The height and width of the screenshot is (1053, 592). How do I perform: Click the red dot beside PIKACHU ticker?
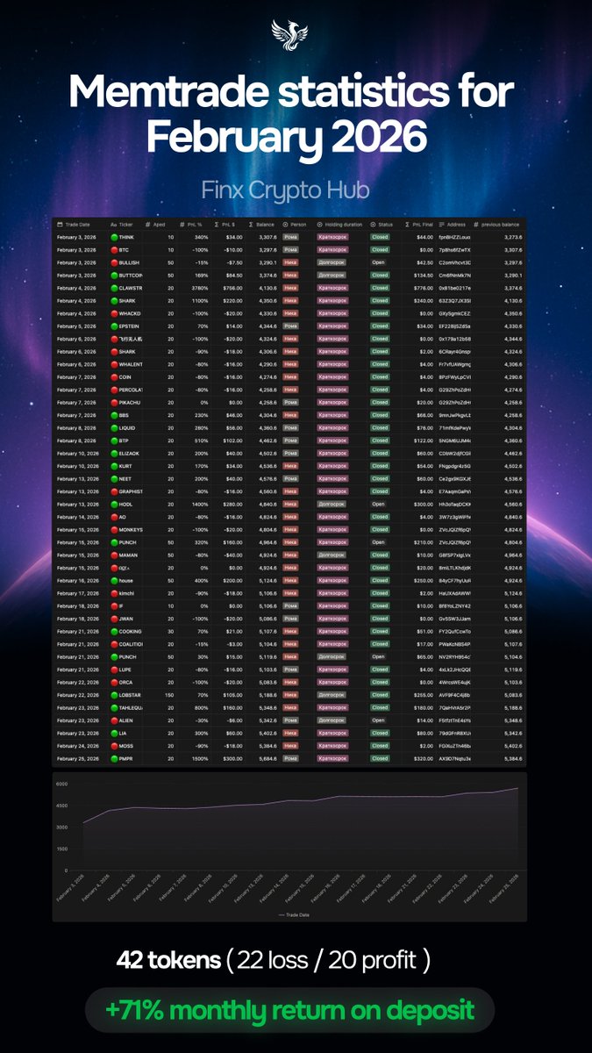[x=114, y=402]
